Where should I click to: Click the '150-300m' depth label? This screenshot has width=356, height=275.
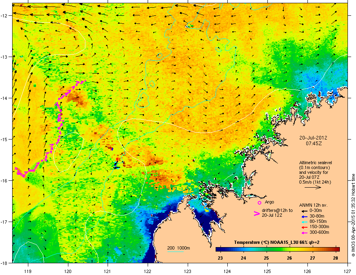(319, 226)
